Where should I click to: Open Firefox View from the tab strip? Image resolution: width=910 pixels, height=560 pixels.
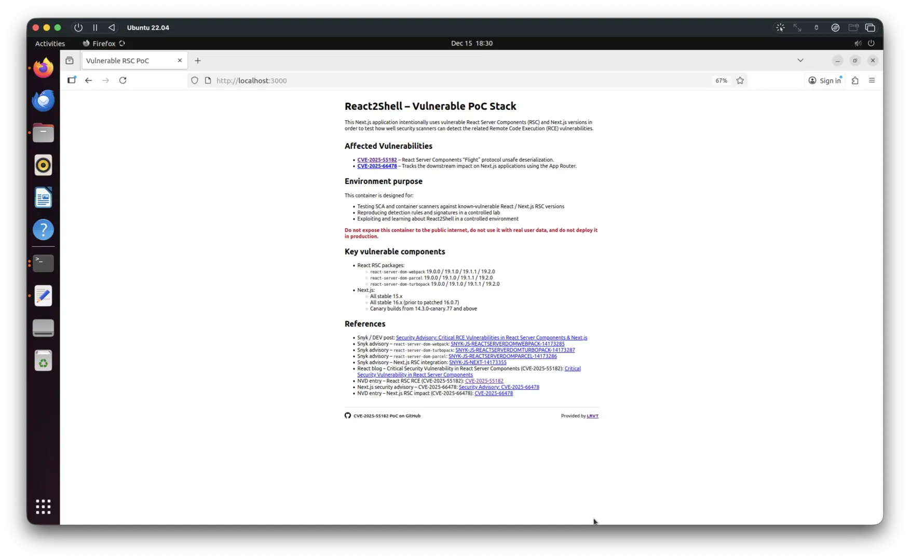[x=70, y=60]
